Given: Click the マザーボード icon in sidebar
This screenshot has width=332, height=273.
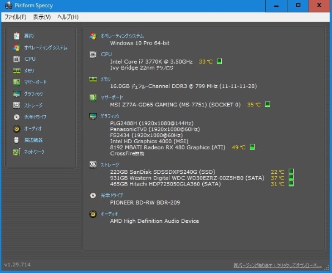Looking at the screenshot, I should (x=17, y=82).
